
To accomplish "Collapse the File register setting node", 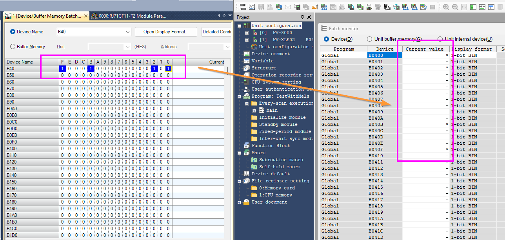I will 239,181.
